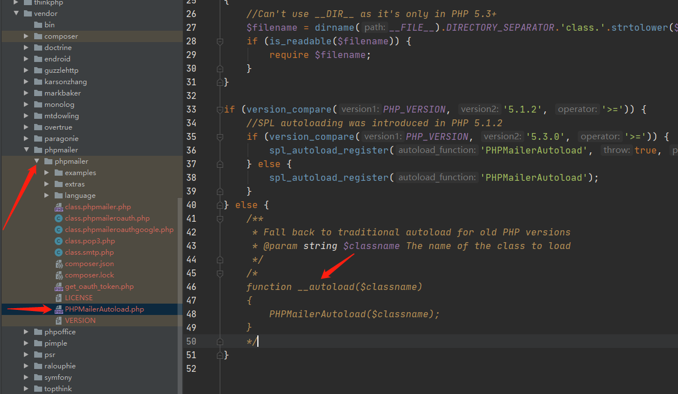Image resolution: width=678 pixels, height=394 pixels.
Task: Select PHPMailerAutoload.php in project tree
Action: [x=92, y=309]
